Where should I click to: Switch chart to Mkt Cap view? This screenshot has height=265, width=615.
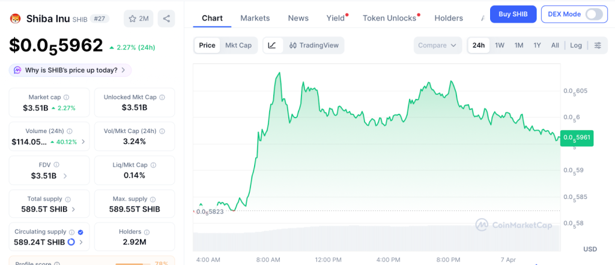[x=238, y=45]
